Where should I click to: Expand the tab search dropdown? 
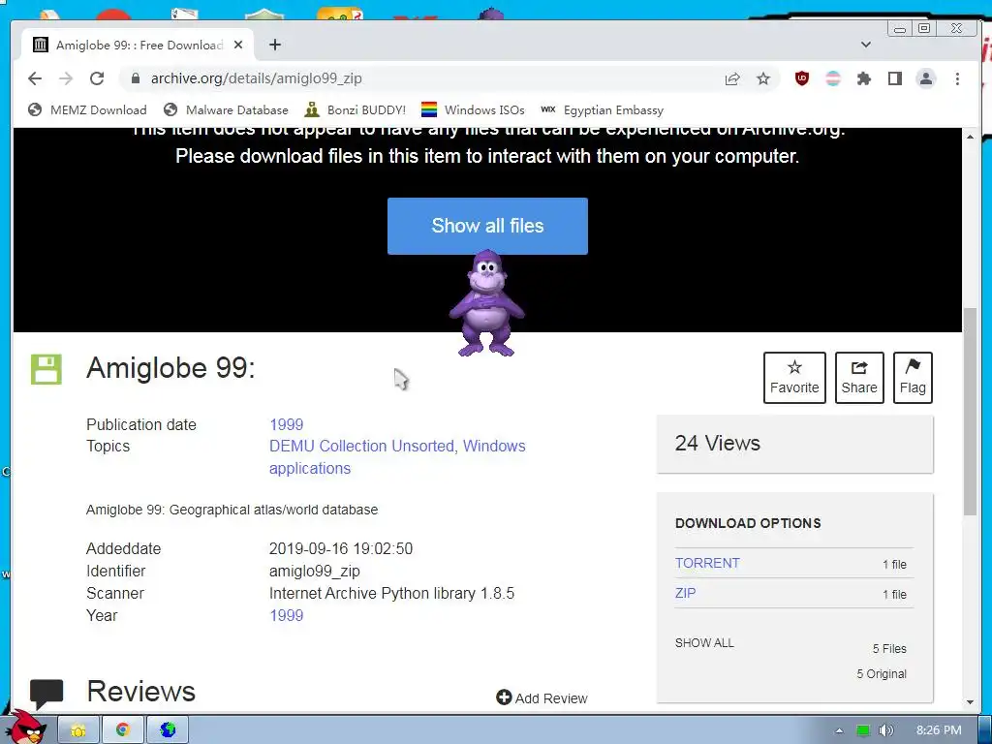point(866,45)
